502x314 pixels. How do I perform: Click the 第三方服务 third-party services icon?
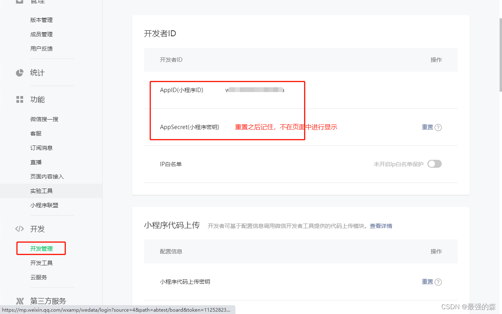coord(19,301)
